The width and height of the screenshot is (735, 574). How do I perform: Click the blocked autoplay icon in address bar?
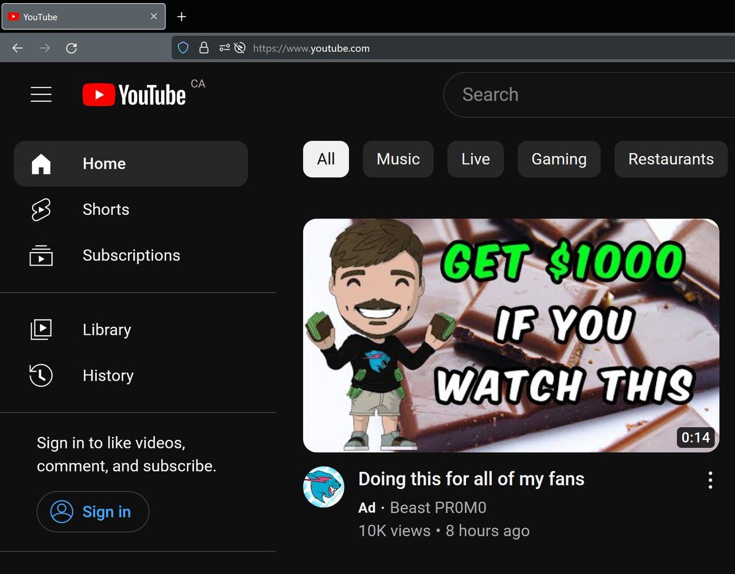pos(240,48)
